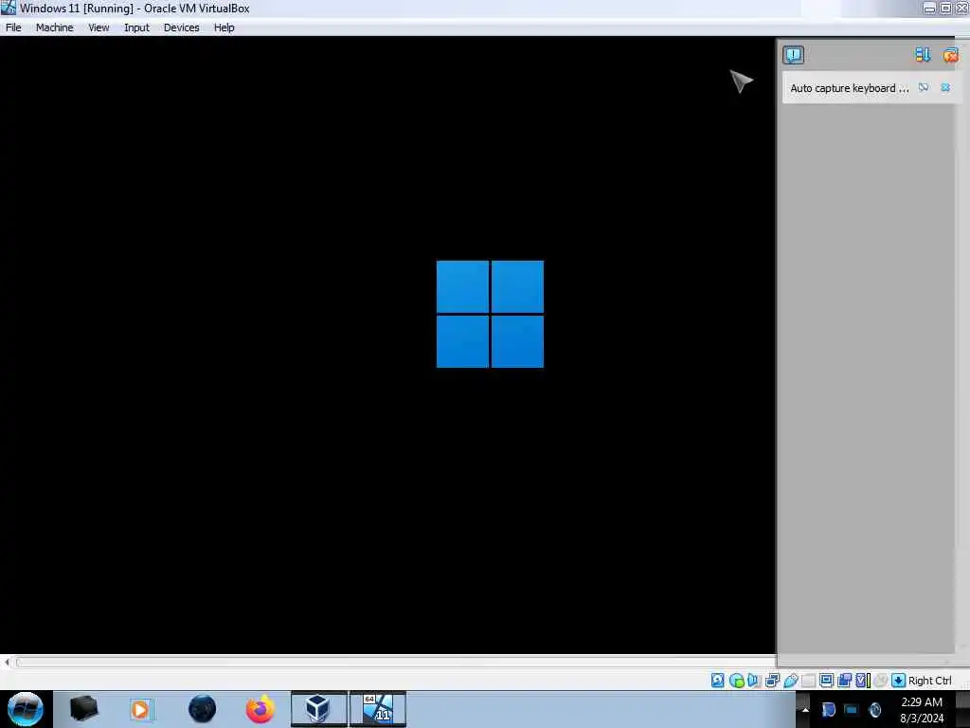Click the blue flag tray icon
Image resolution: width=970 pixels, height=728 pixels.
829,710
